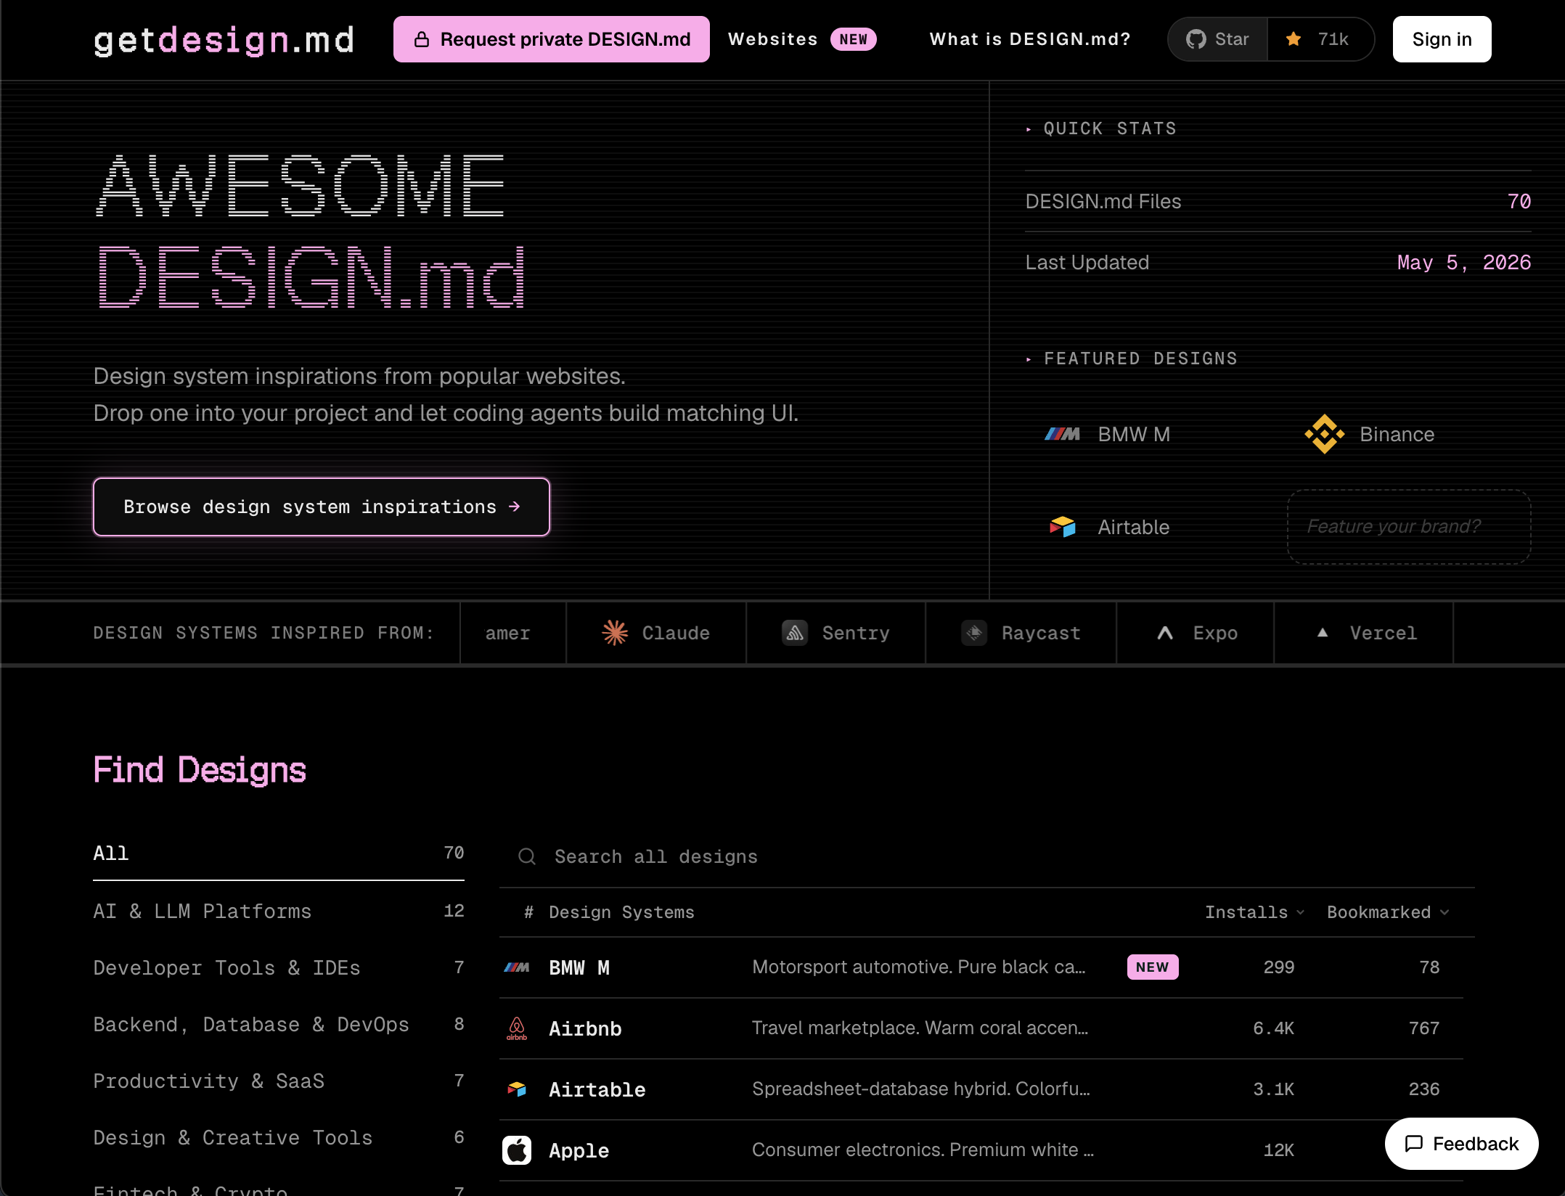
Task: Click Browse design system inspirations button
Action: pyautogui.click(x=322, y=507)
